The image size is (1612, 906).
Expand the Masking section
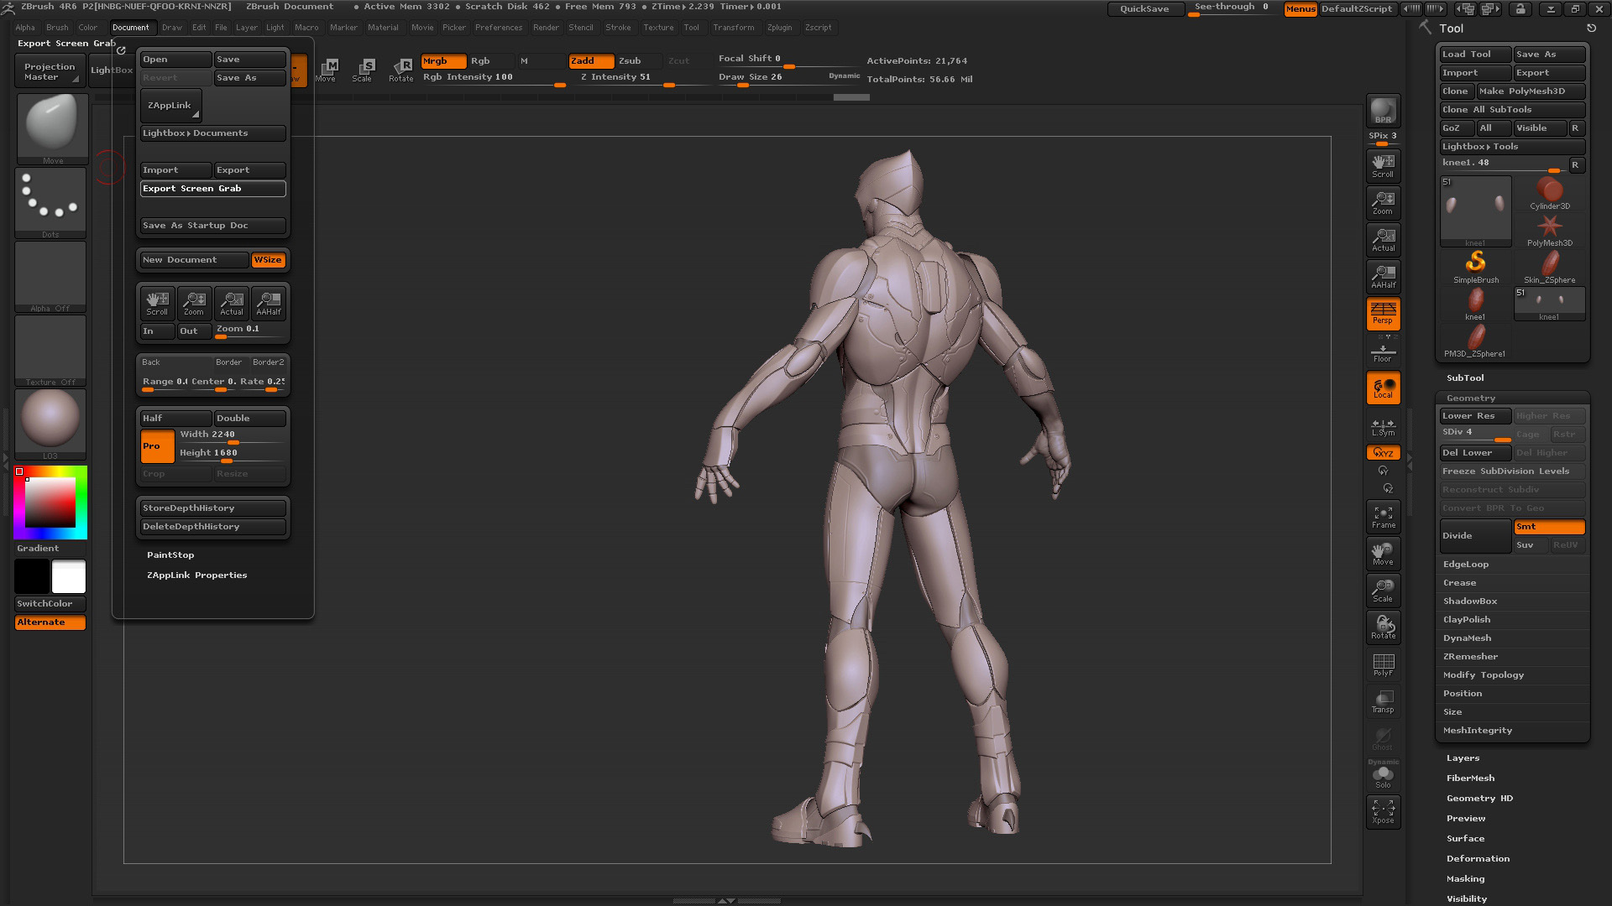(x=1465, y=879)
